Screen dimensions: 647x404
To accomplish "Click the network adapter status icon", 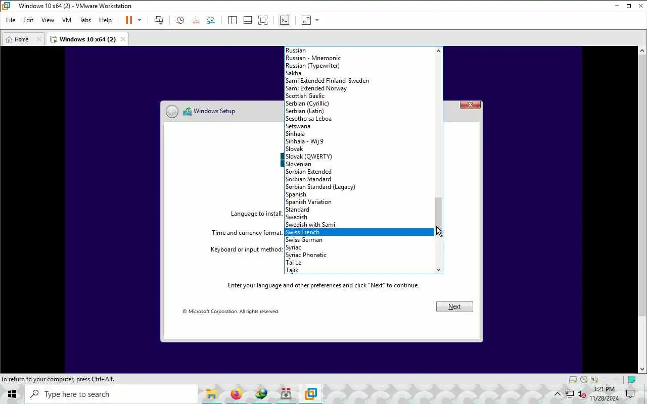I will pos(594,379).
